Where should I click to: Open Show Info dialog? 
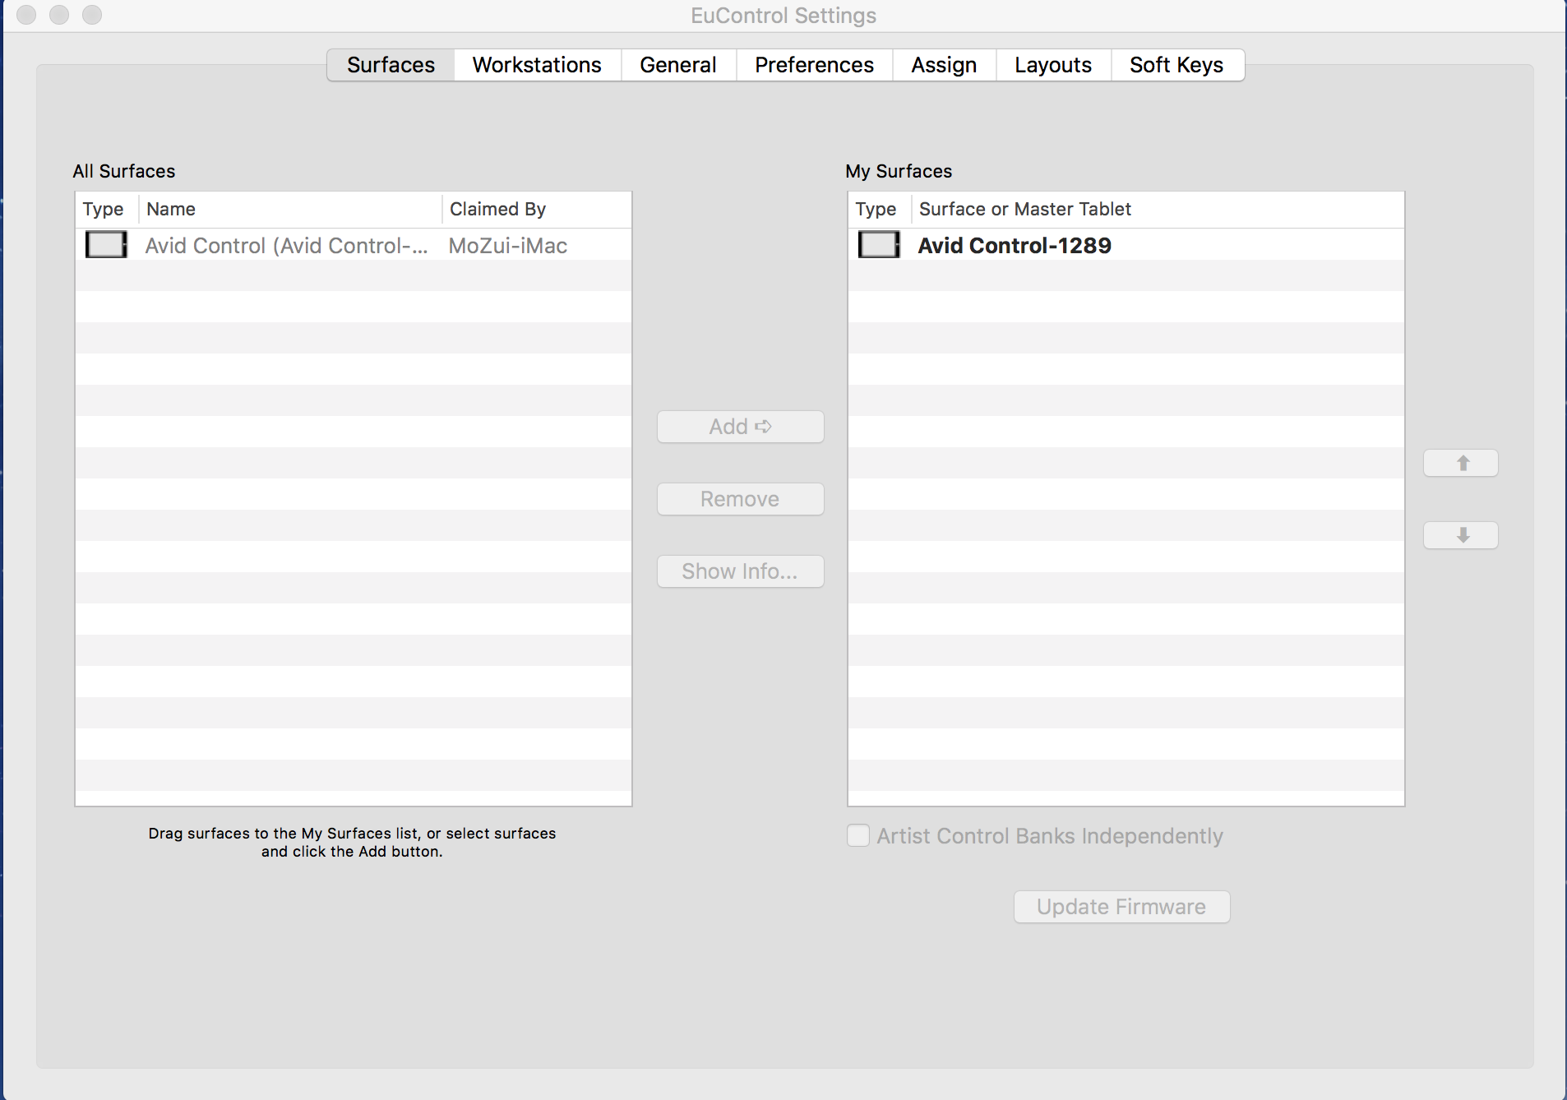pos(740,571)
